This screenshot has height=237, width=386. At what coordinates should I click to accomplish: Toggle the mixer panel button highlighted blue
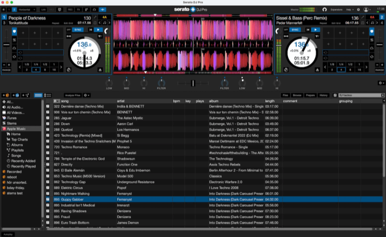point(102,10)
